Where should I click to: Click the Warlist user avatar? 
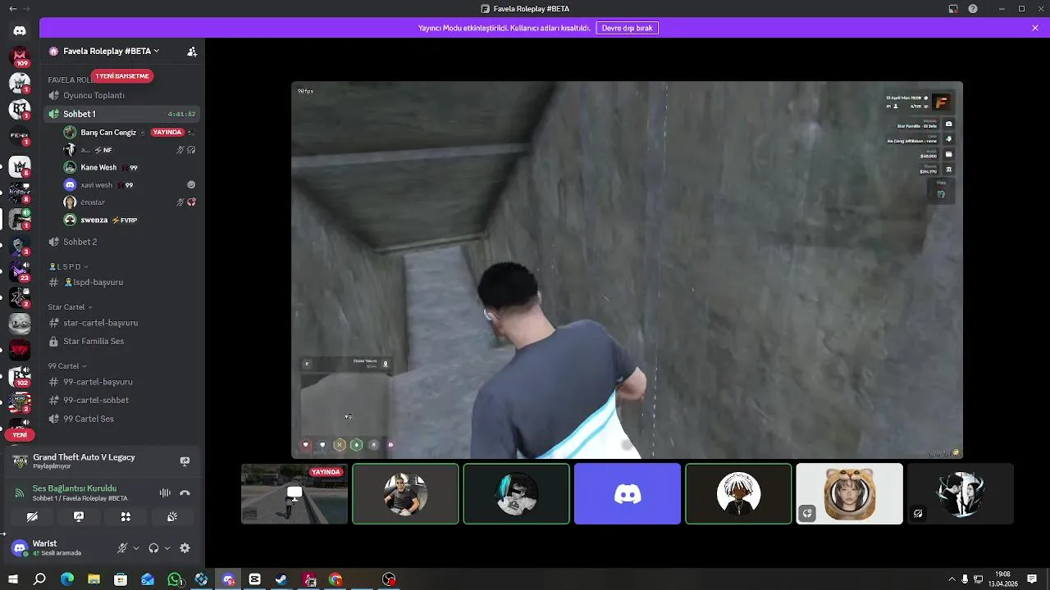[x=20, y=548]
